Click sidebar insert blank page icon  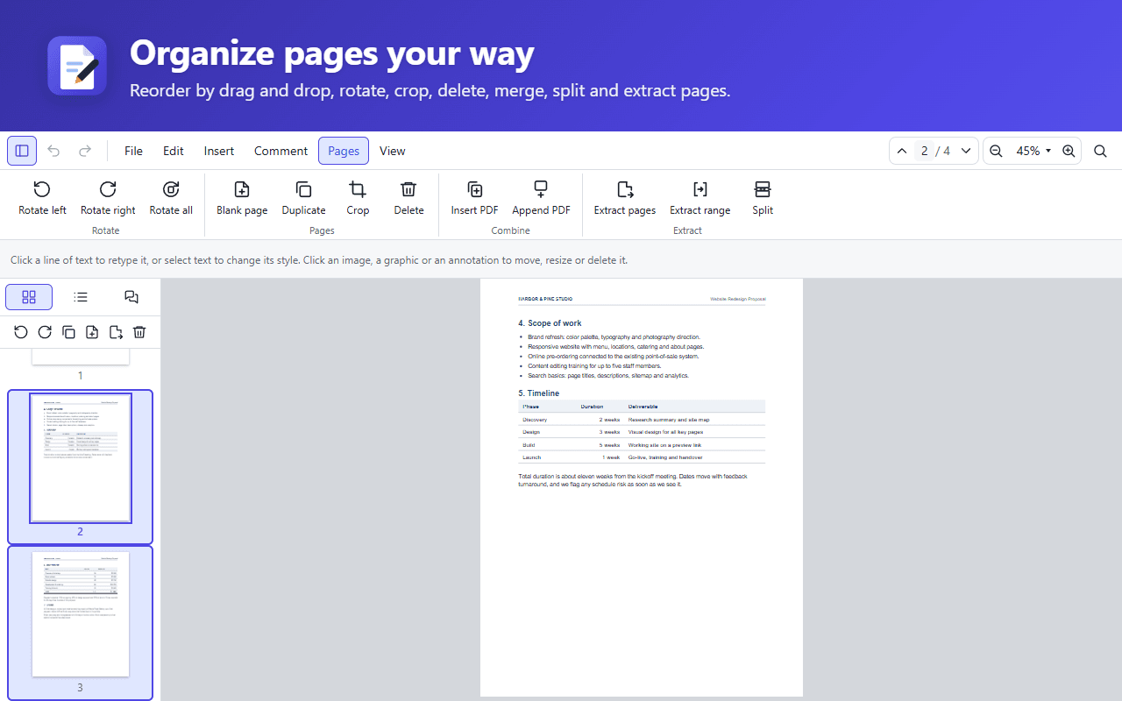pyautogui.click(x=92, y=332)
